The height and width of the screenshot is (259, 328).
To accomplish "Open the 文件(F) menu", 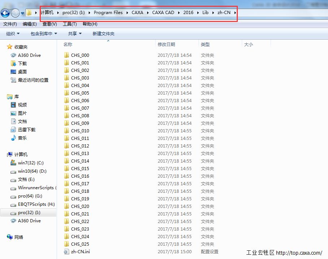I will click(10, 24).
